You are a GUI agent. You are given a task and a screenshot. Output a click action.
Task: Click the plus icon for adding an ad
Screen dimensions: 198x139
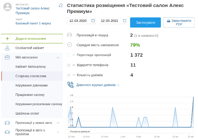click(7, 39)
